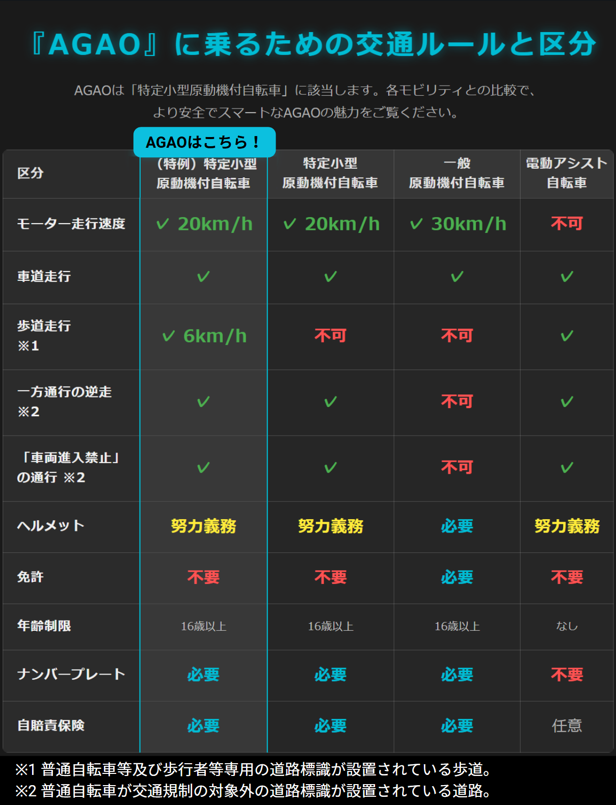Click the '一方通行の逆走 ※2' row label
The width and height of the screenshot is (616, 805).
pyautogui.click(x=65, y=401)
